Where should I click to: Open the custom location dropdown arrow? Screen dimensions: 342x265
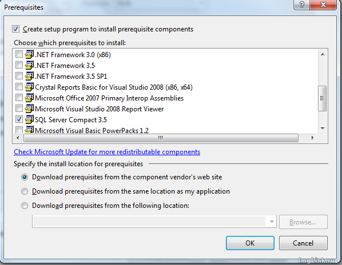(x=272, y=222)
